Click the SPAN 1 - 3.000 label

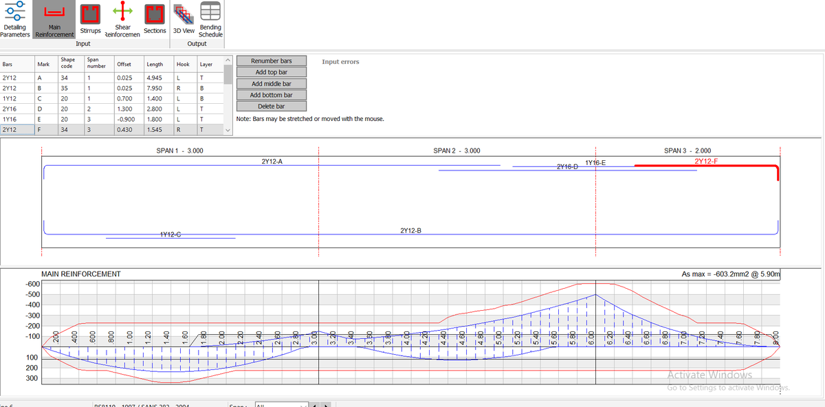coord(180,151)
